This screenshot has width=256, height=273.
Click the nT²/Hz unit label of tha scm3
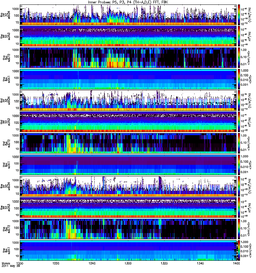(250, 36)
